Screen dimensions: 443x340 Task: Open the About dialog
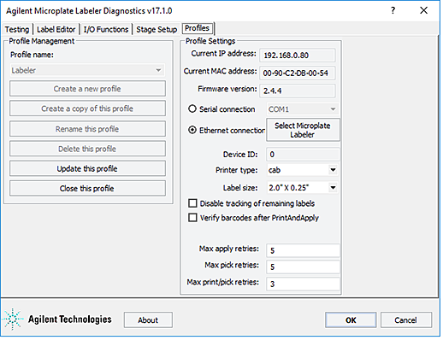[x=148, y=320]
